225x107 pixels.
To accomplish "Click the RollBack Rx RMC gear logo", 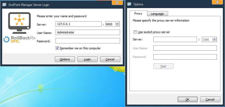I will coord(6,40).
